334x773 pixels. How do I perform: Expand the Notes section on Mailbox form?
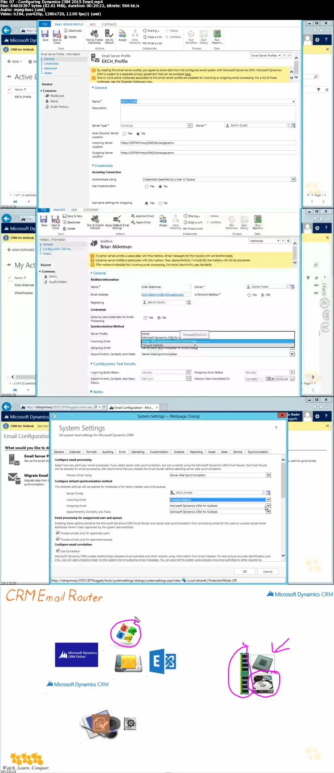click(97, 392)
